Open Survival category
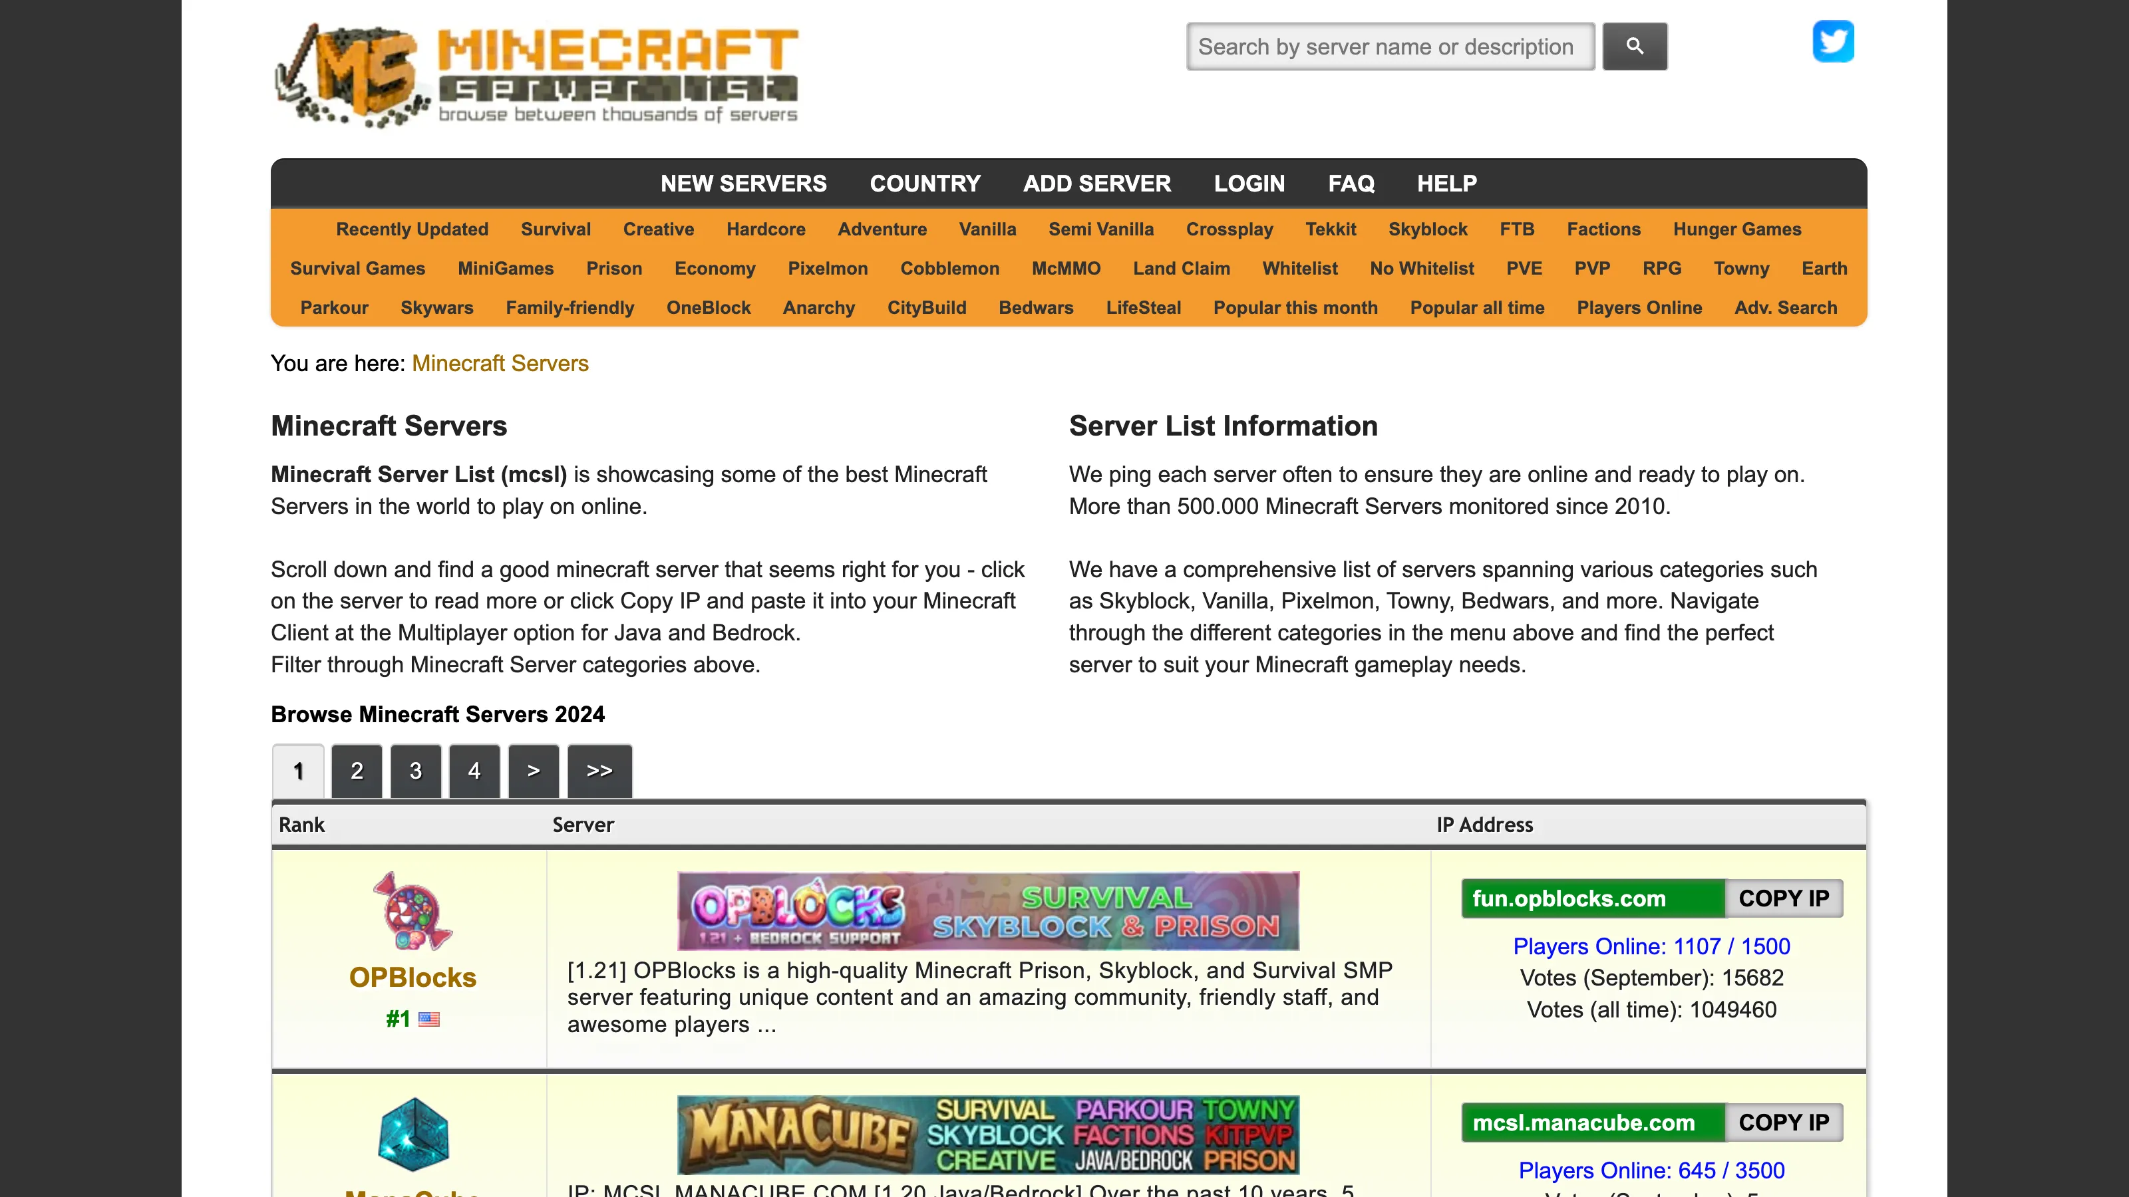This screenshot has height=1197, width=2129. coord(556,229)
